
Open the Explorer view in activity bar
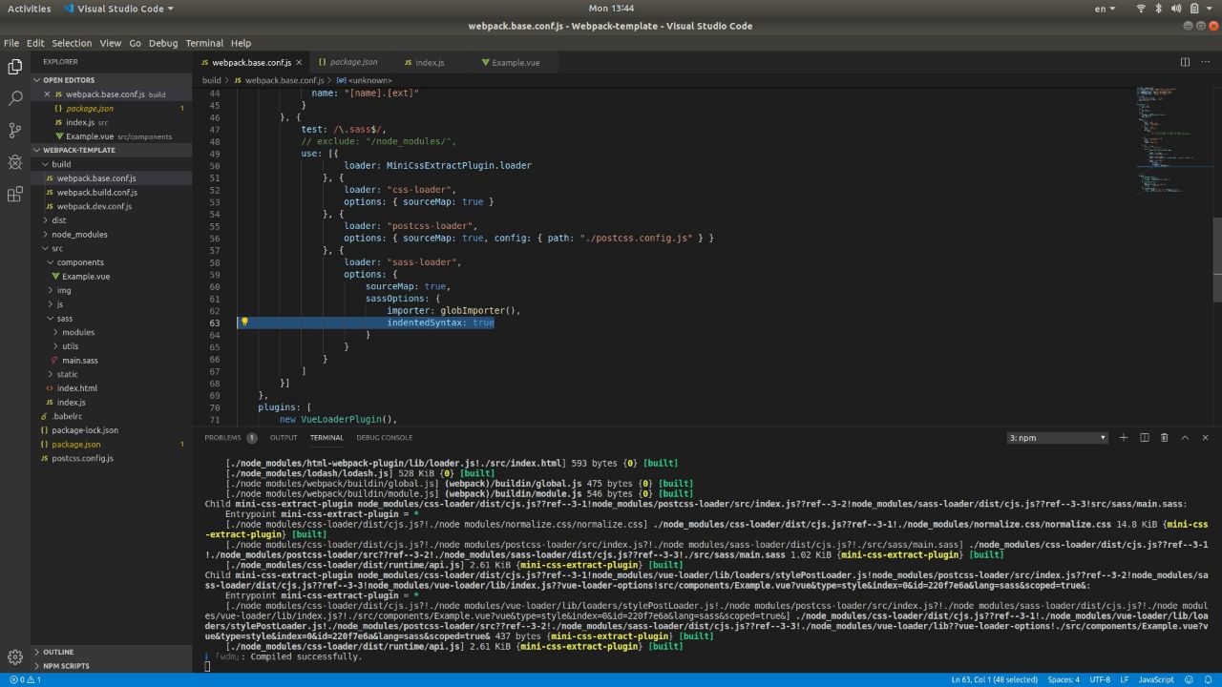point(15,66)
